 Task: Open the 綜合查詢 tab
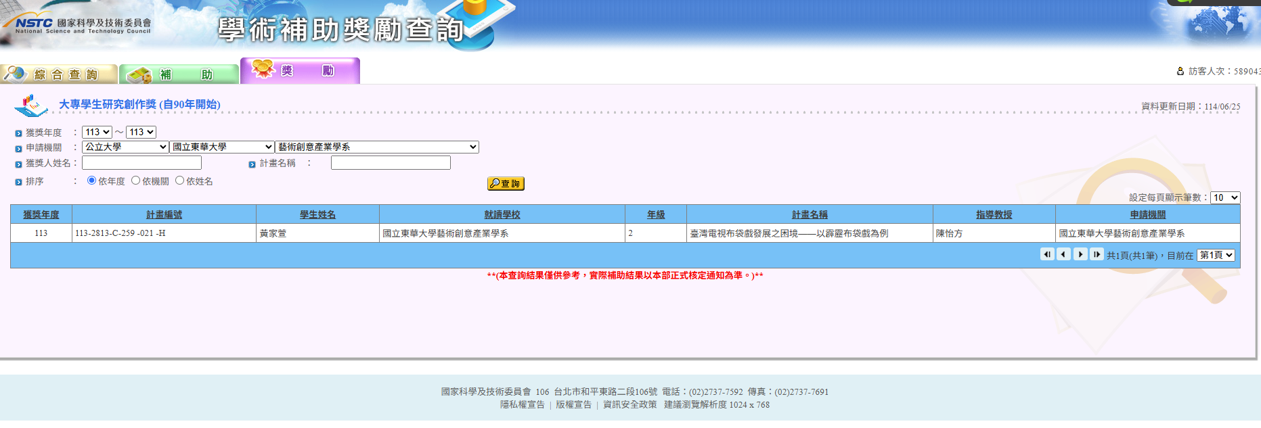[59, 74]
